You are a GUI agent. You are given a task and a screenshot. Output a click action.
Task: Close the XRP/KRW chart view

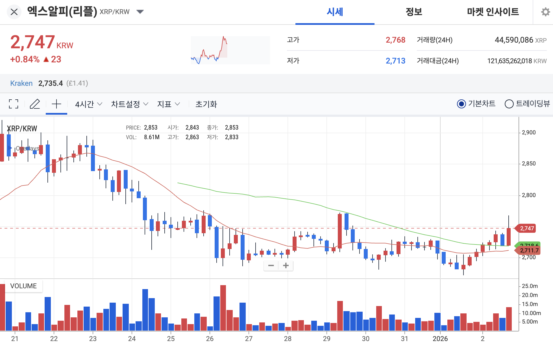14,12
